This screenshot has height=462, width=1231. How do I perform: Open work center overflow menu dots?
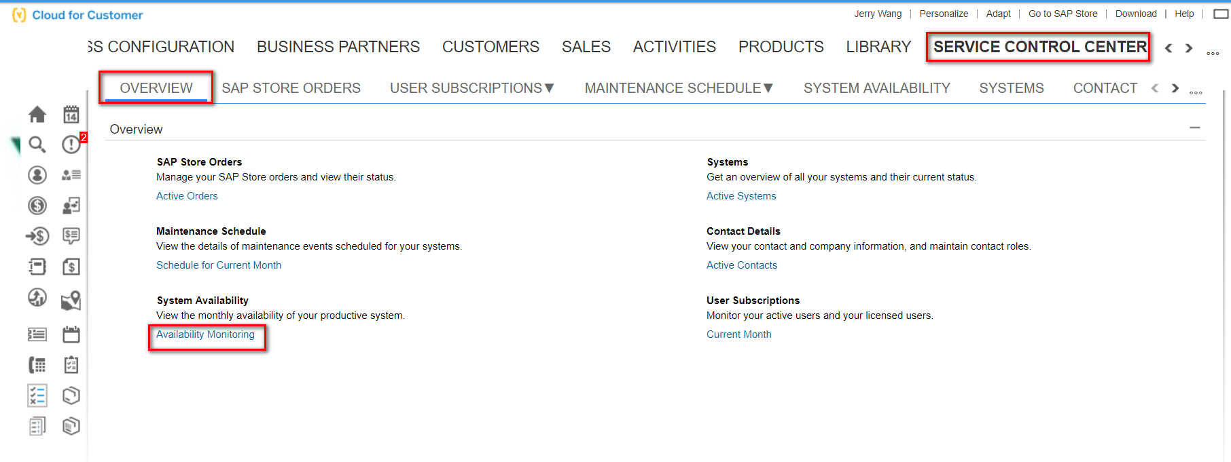pyautogui.click(x=1213, y=53)
